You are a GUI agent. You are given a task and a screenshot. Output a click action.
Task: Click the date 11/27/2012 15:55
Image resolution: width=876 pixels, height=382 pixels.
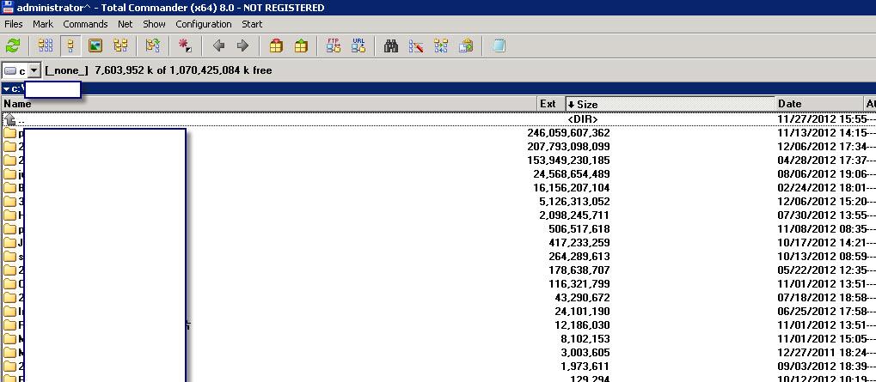click(x=823, y=119)
